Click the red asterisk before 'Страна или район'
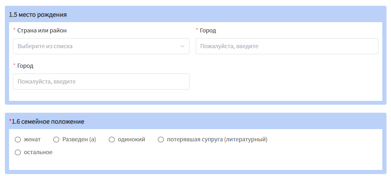Screen dimensions: 391x176 point(14,30)
